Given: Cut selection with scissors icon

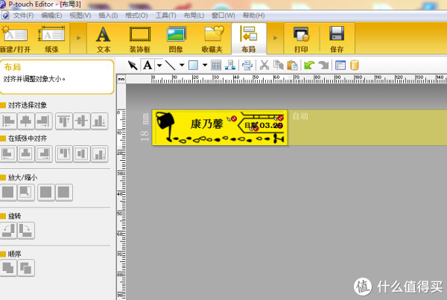Looking at the screenshot, I should coord(264,66).
